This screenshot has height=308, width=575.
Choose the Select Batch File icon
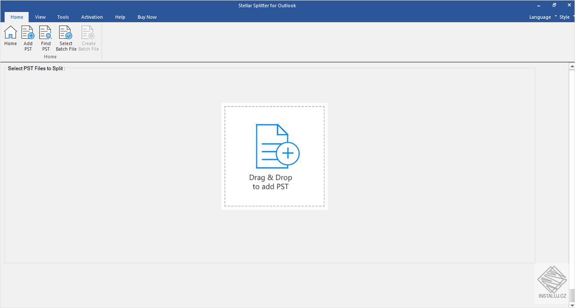(66, 32)
